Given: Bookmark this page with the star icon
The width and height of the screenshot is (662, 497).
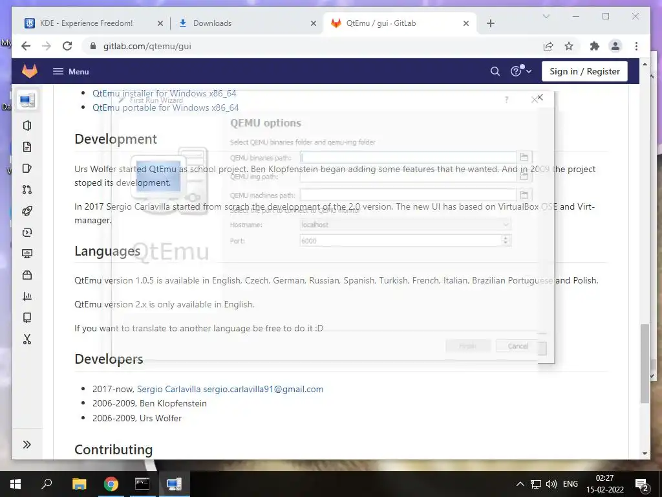Looking at the screenshot, I should (569, 46).
